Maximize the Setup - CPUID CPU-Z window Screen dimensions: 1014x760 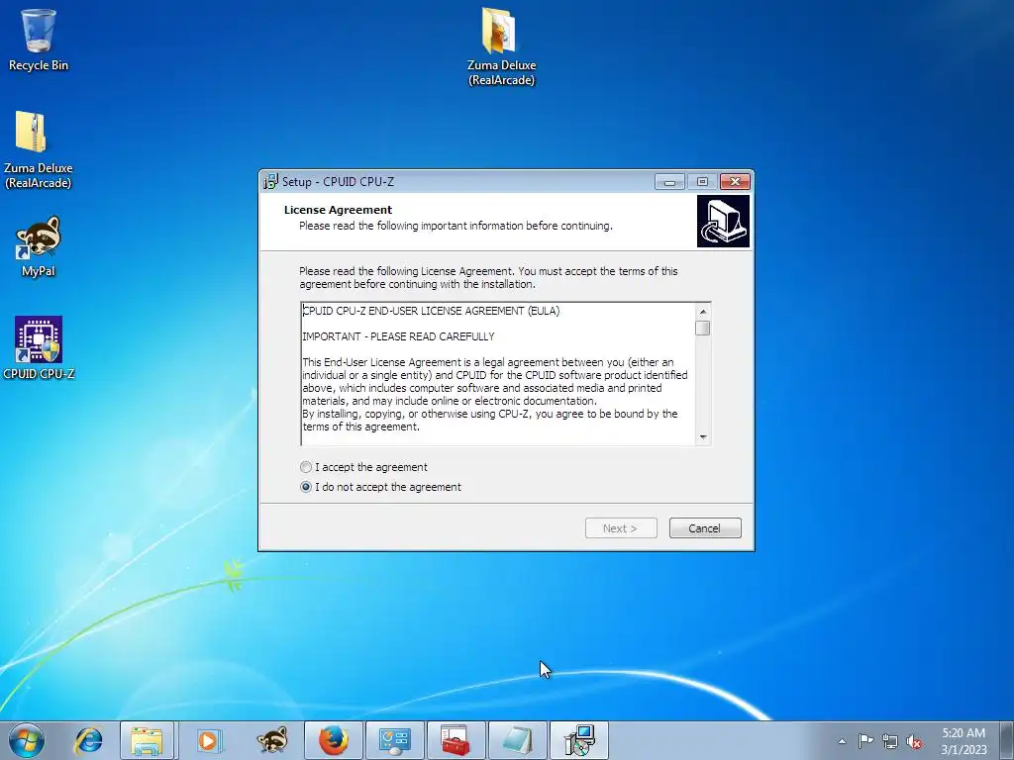click(702, 182)
